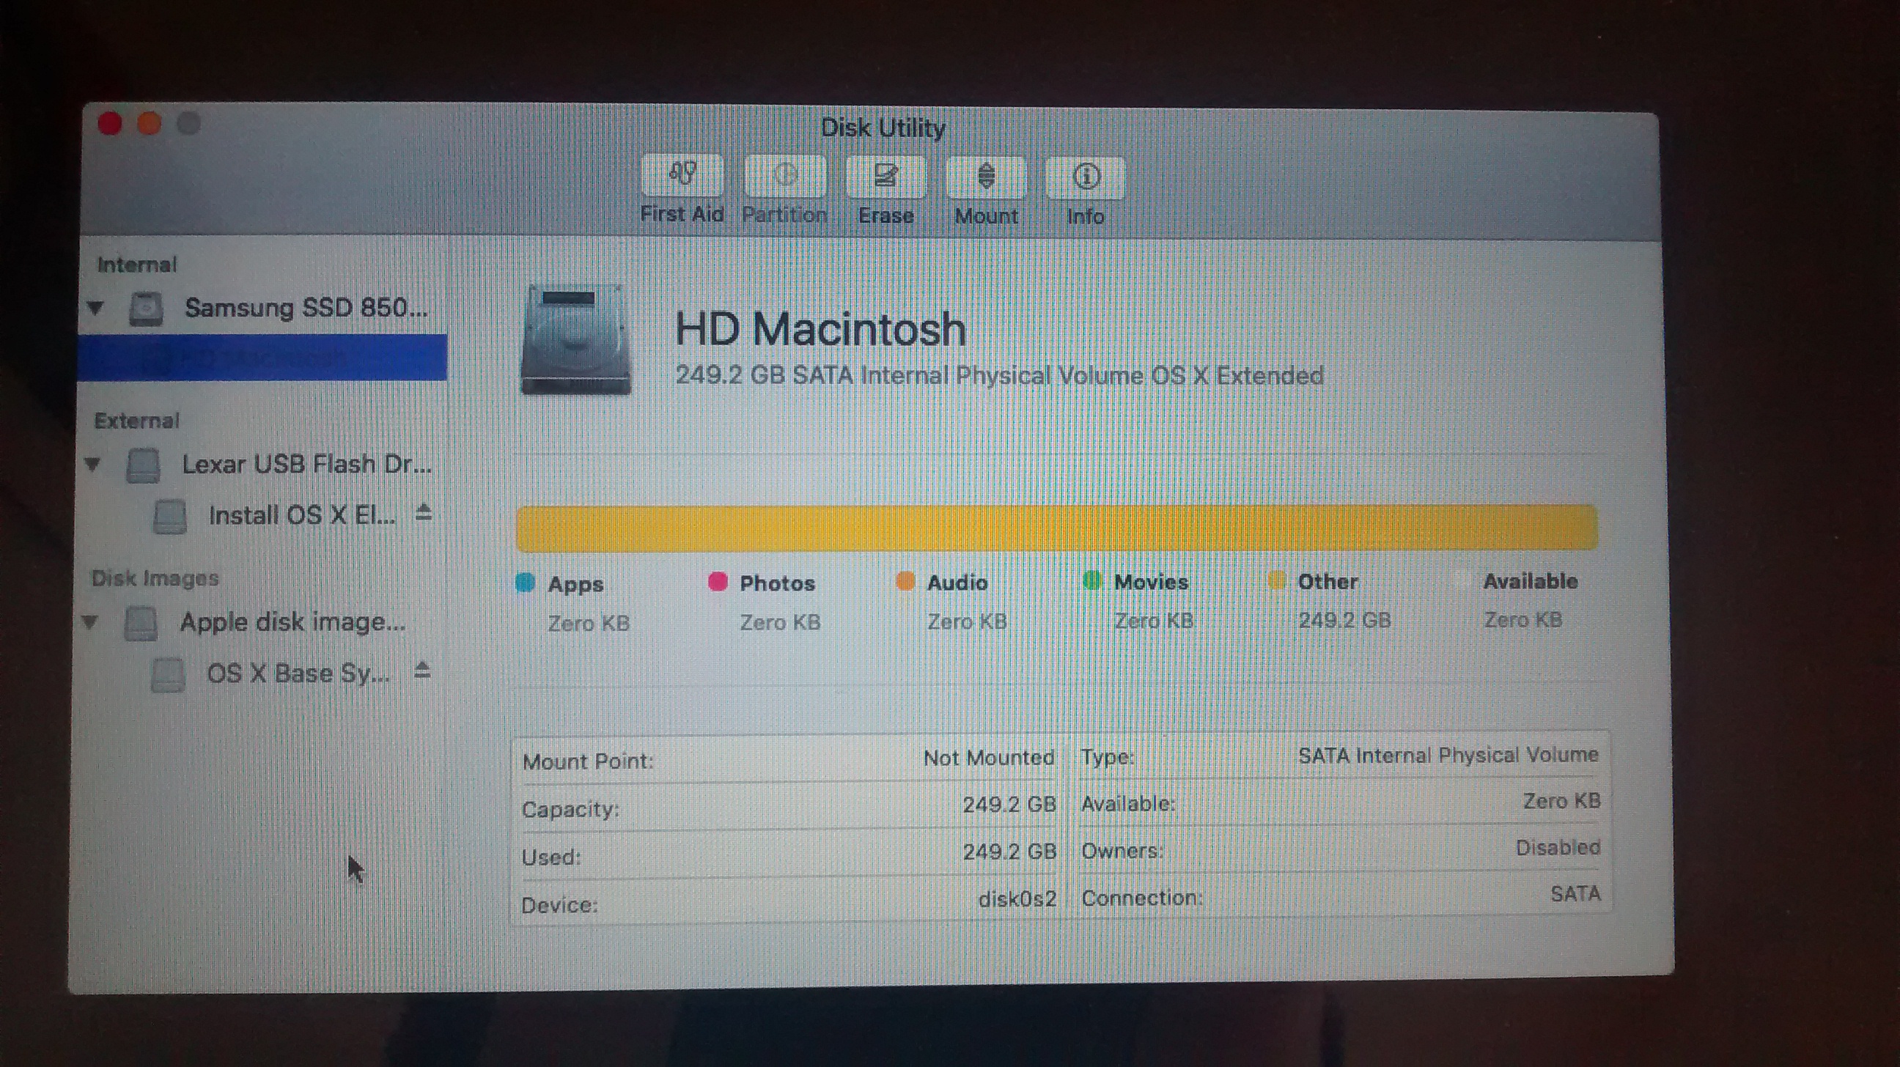Click the First Aid toolbar icon
1900x1067 pixels.
coord(682,175)
